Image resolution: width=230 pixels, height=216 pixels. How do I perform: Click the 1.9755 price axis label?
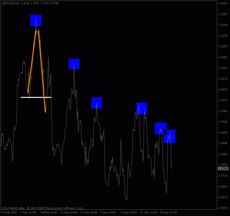(x=223, y=165)
